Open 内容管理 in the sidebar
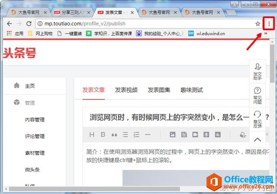The height and width of the screenshot is (194, 277). pyautogui.click(x=35, y=120)
